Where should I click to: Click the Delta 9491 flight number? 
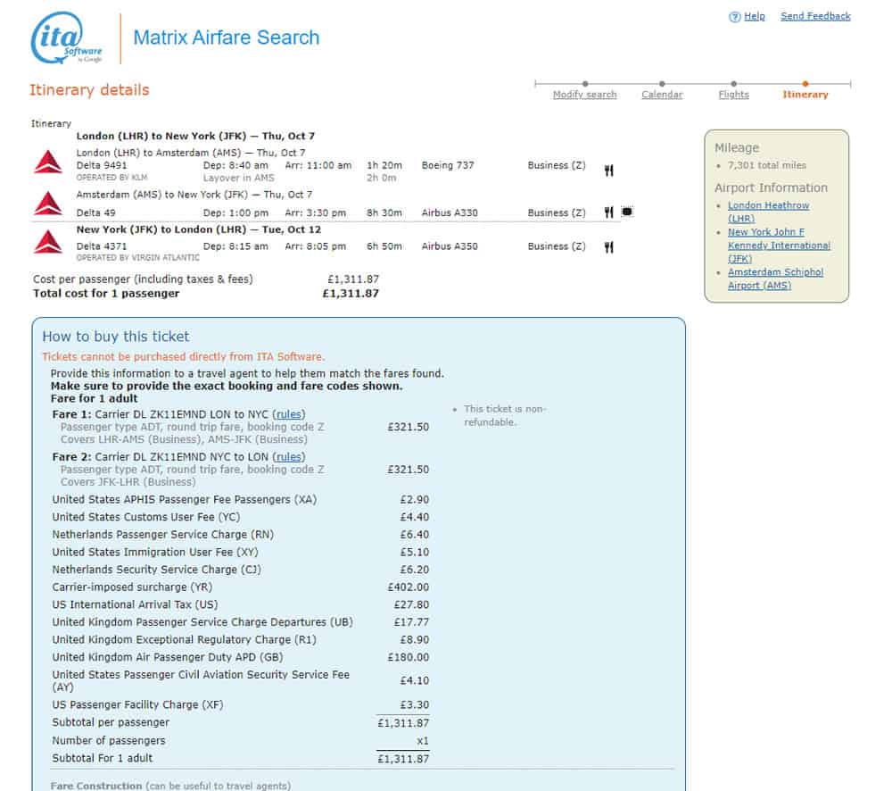[102, 165]
